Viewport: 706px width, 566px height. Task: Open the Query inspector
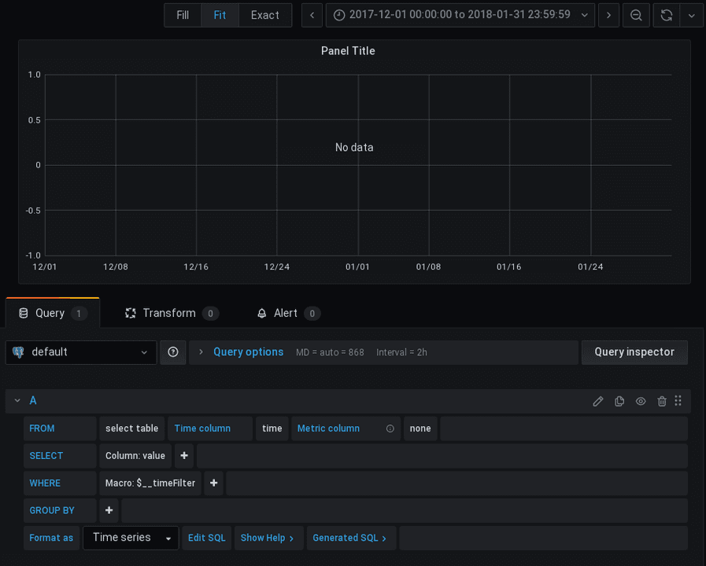634,352
